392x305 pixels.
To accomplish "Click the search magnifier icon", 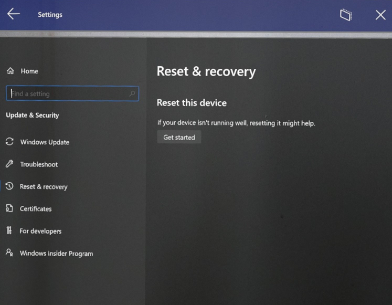I will click(x=132, y=93).
